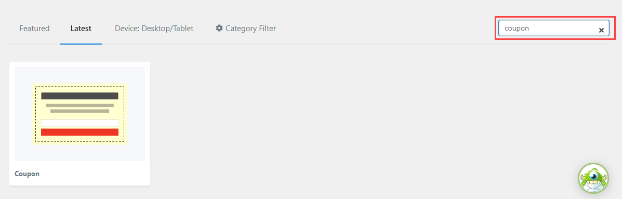Viewport: 622px width, 199px height.
Task: Click the white input bar in Coupon preview
Action: (80, 123)
